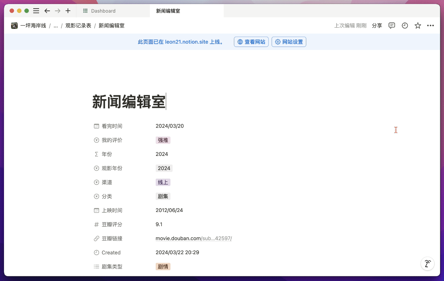The image size is (444, 281).
Task: Click the 分享 share button
Action: pos(377,26)
